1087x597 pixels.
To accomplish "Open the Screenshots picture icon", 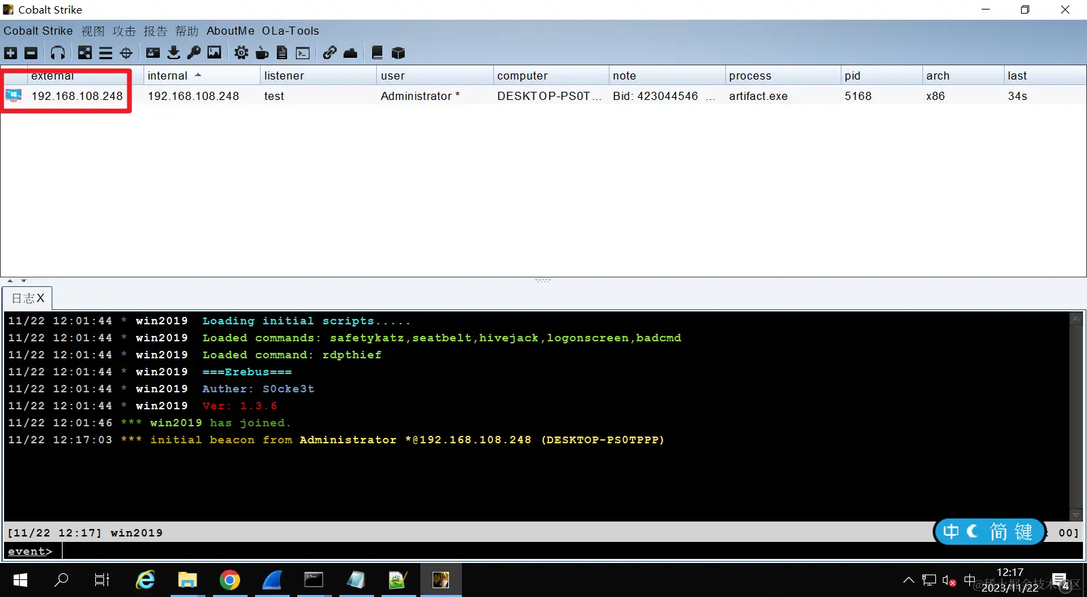I will (x=214, y=53).
